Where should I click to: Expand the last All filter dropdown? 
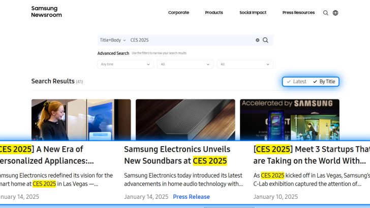coord(245,64)
